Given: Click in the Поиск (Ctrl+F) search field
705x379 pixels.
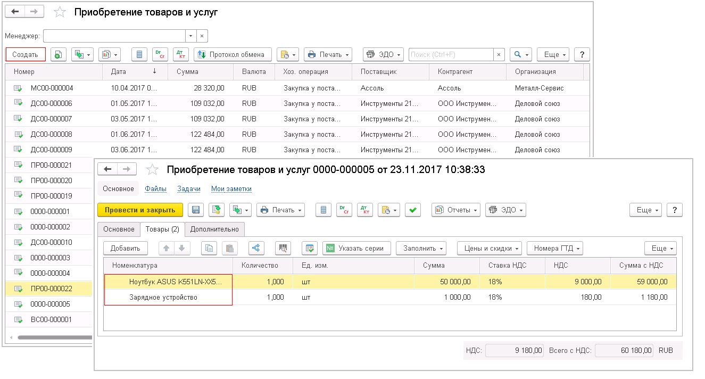Looking at the screenshot, I should [x=451, y=54].
